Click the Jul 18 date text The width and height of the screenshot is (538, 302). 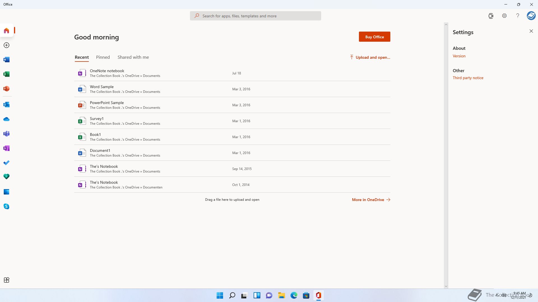click(x=236, y=73)
